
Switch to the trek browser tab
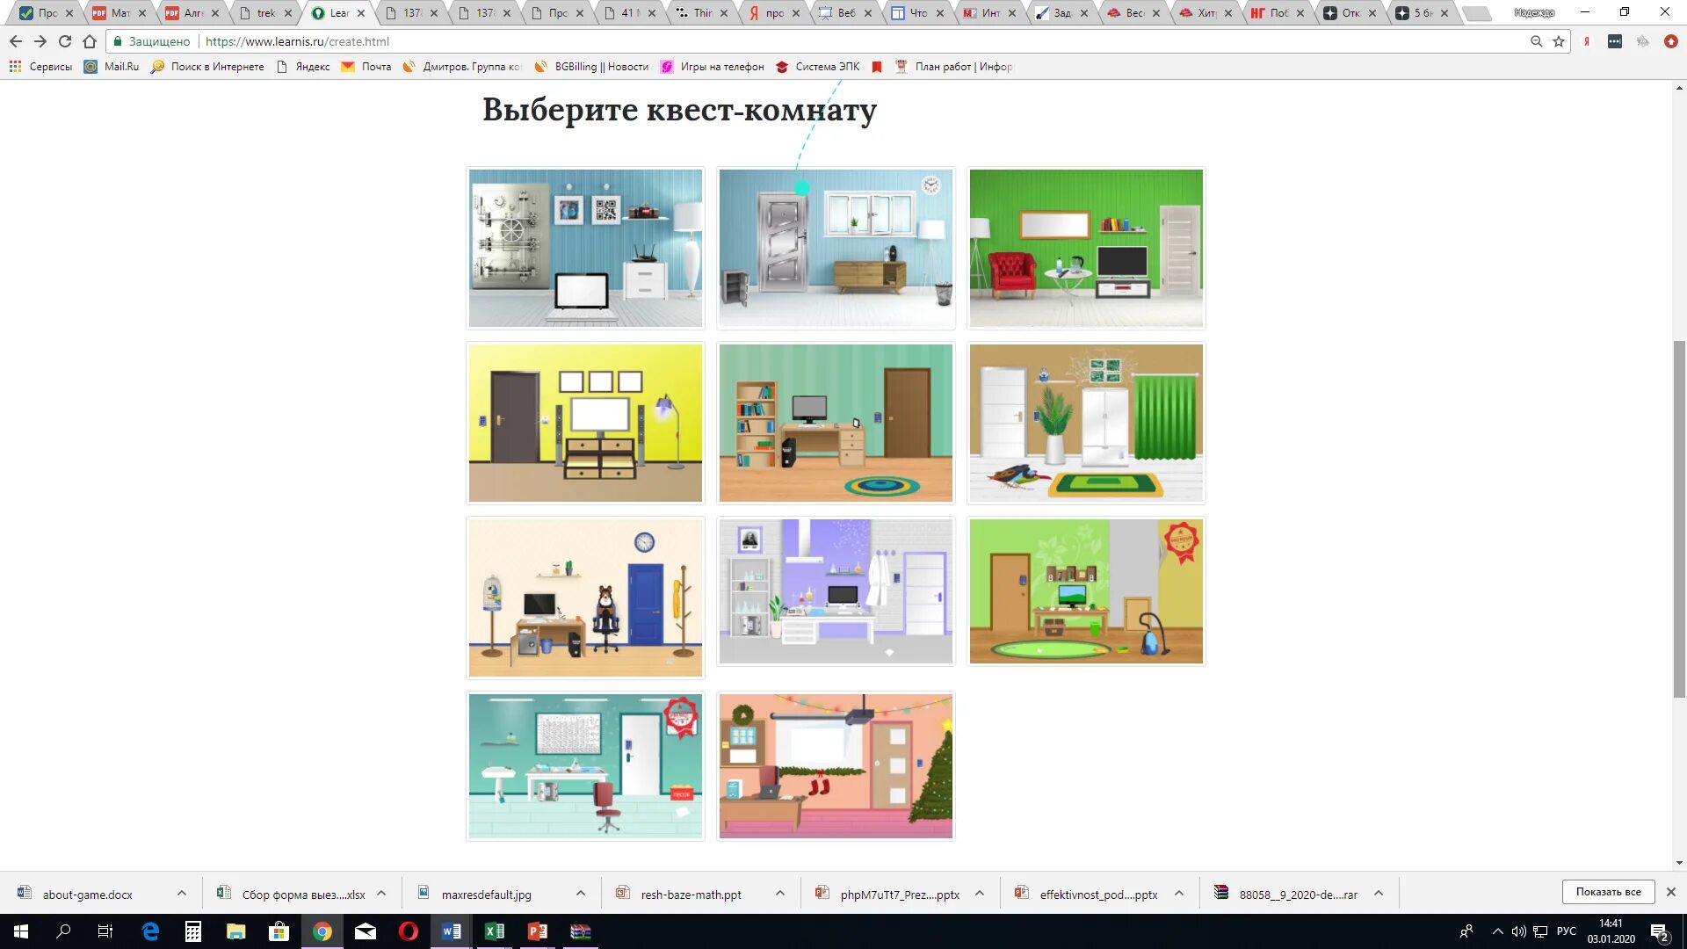click(x=264, y=13)
